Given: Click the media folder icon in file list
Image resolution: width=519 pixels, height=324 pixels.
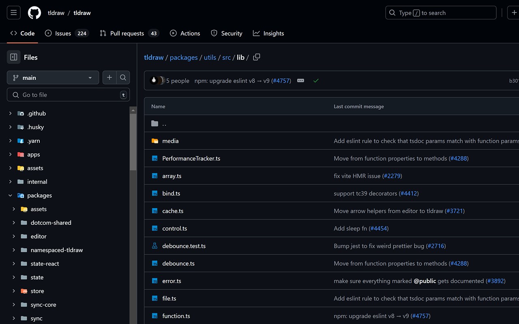Looking at the screenshot, I should pos(154,141).
